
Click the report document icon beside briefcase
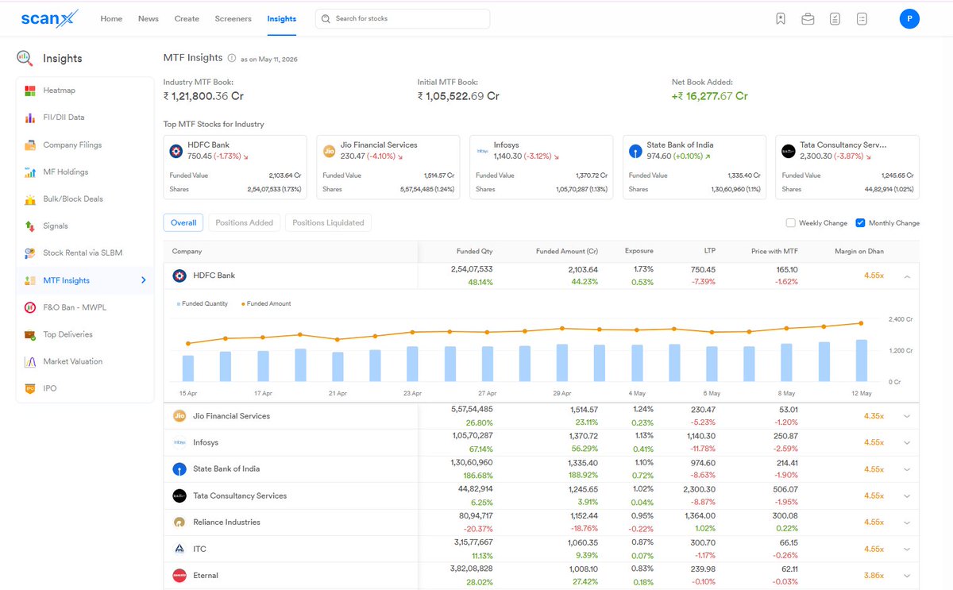pos(835,19)
